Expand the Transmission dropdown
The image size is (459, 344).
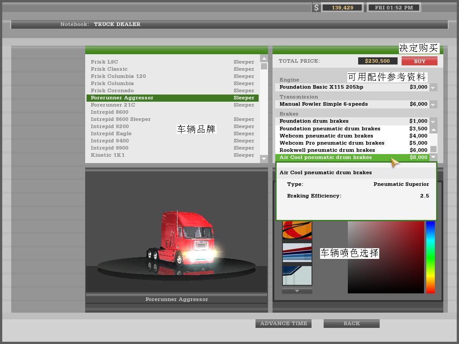pyautogui.click(x=433, y=104)
